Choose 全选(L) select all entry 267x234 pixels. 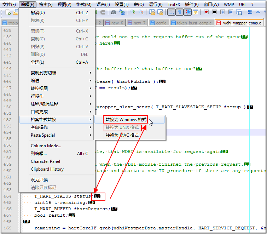[x=57, y=62]
